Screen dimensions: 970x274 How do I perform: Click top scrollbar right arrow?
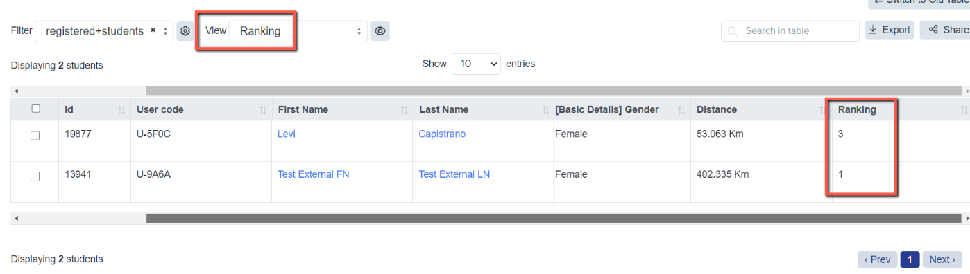(x=967, y=91)
